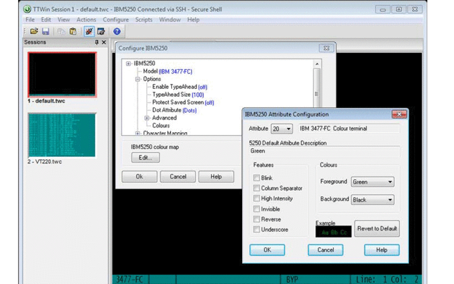Click the paste clipboard icon
Screen dimensions: 454x284
(73, 31)
